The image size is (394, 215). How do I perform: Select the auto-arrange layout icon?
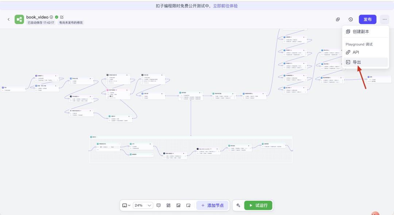pos(169,205)
